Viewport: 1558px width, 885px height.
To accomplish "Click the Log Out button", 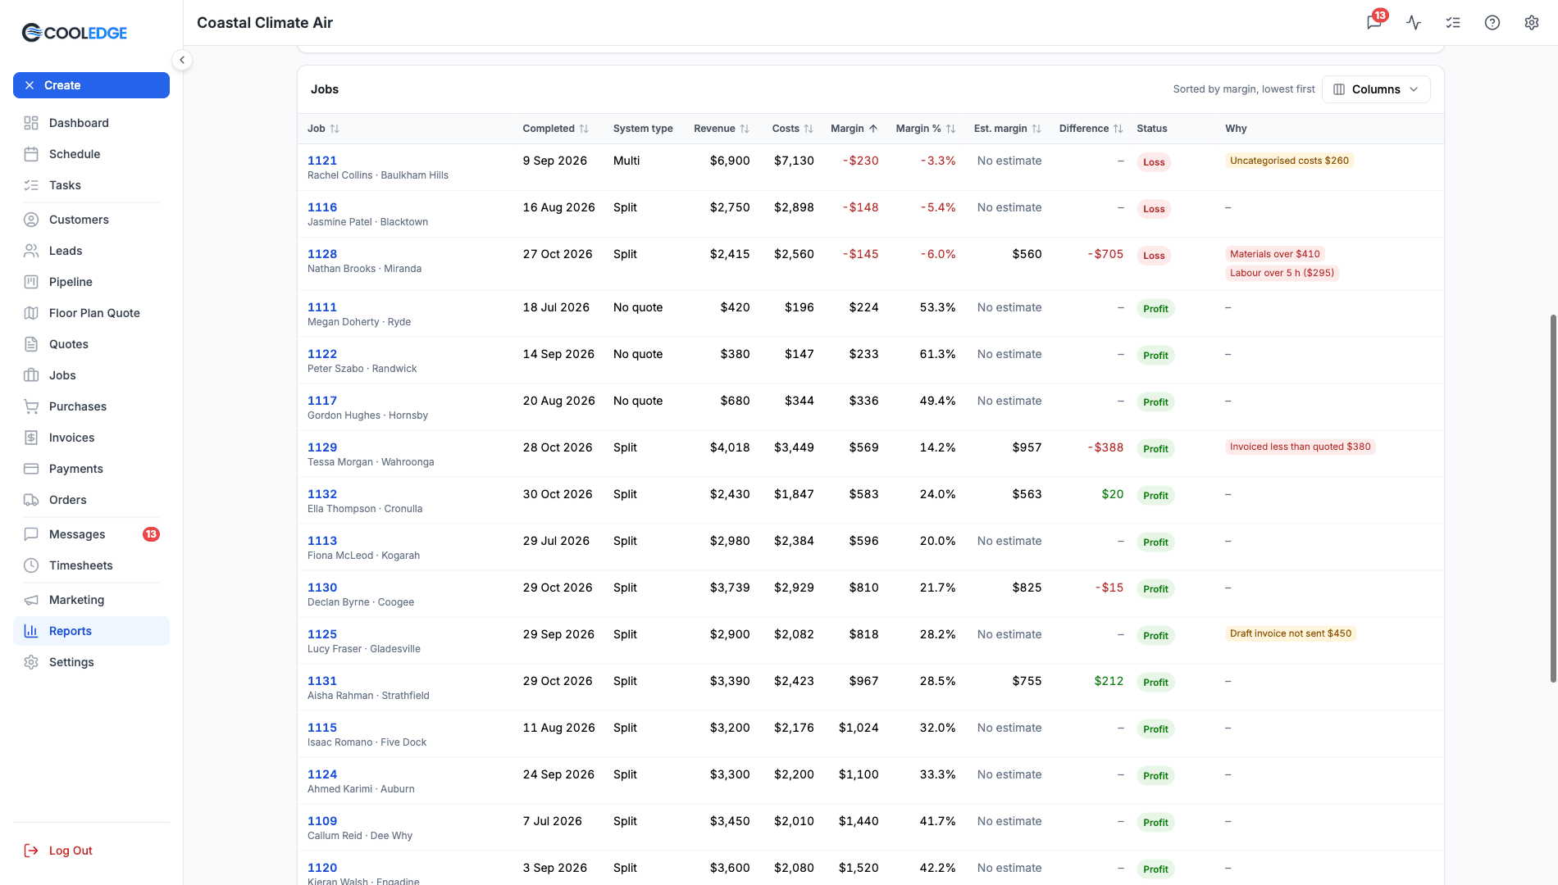I will click(x=58, y=851).
